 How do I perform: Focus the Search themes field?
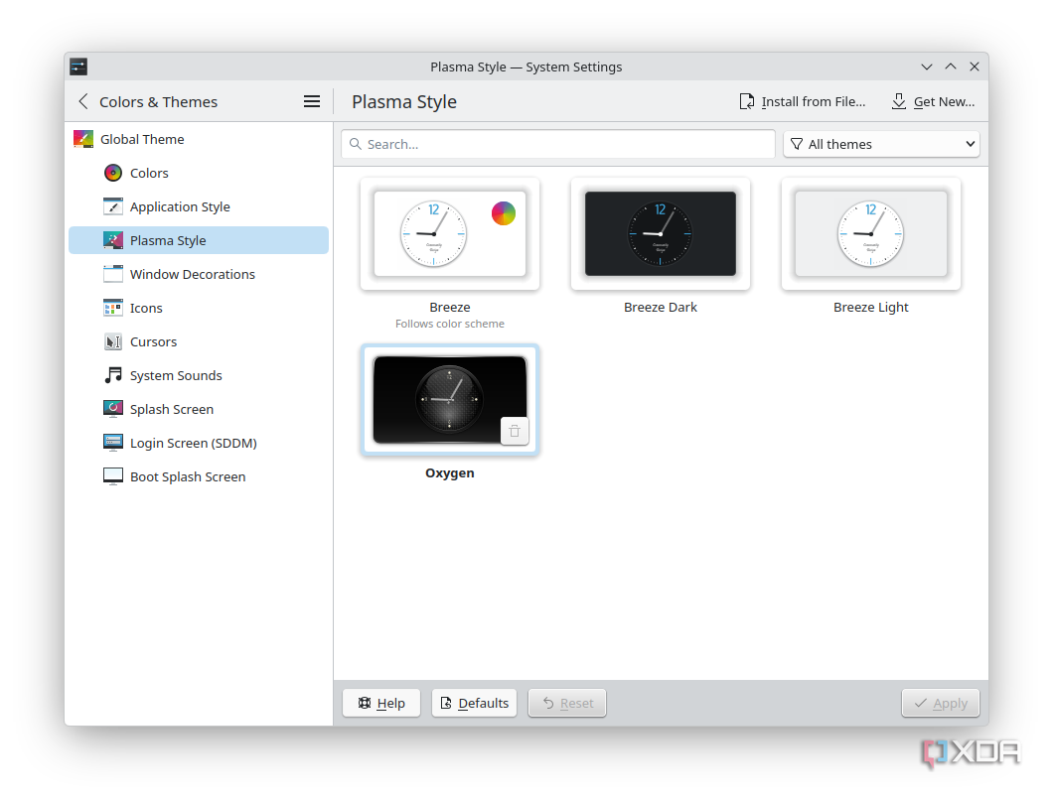pyautogui.click(x=558, y=144)
